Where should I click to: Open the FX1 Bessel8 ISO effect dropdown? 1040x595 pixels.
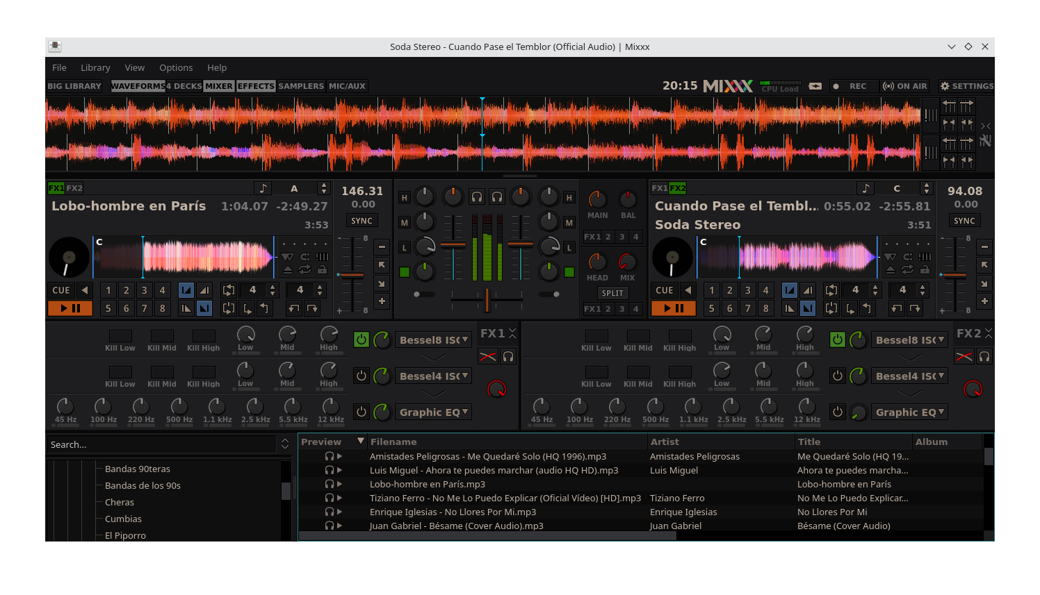(x=433, y=340)
